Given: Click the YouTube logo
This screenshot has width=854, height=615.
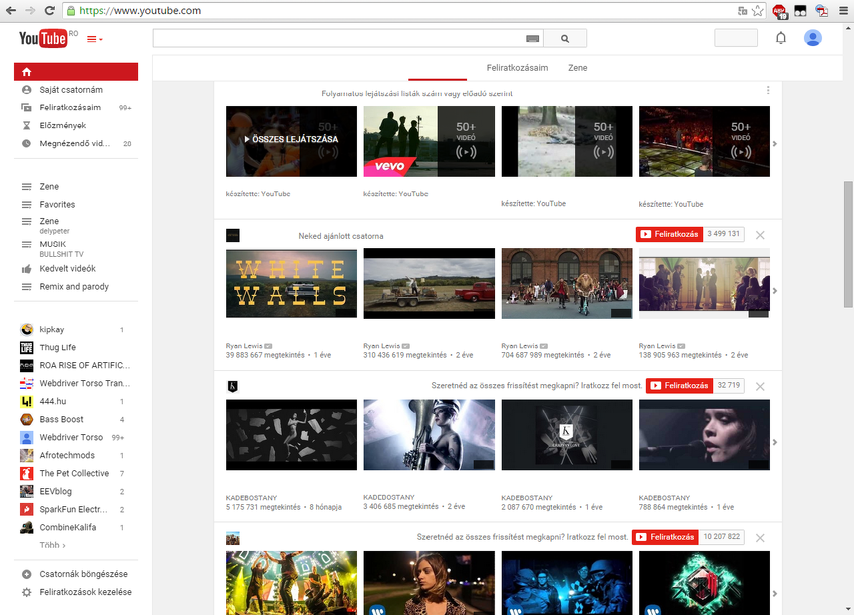Looking at the screenshot, I should pos(43,39).
